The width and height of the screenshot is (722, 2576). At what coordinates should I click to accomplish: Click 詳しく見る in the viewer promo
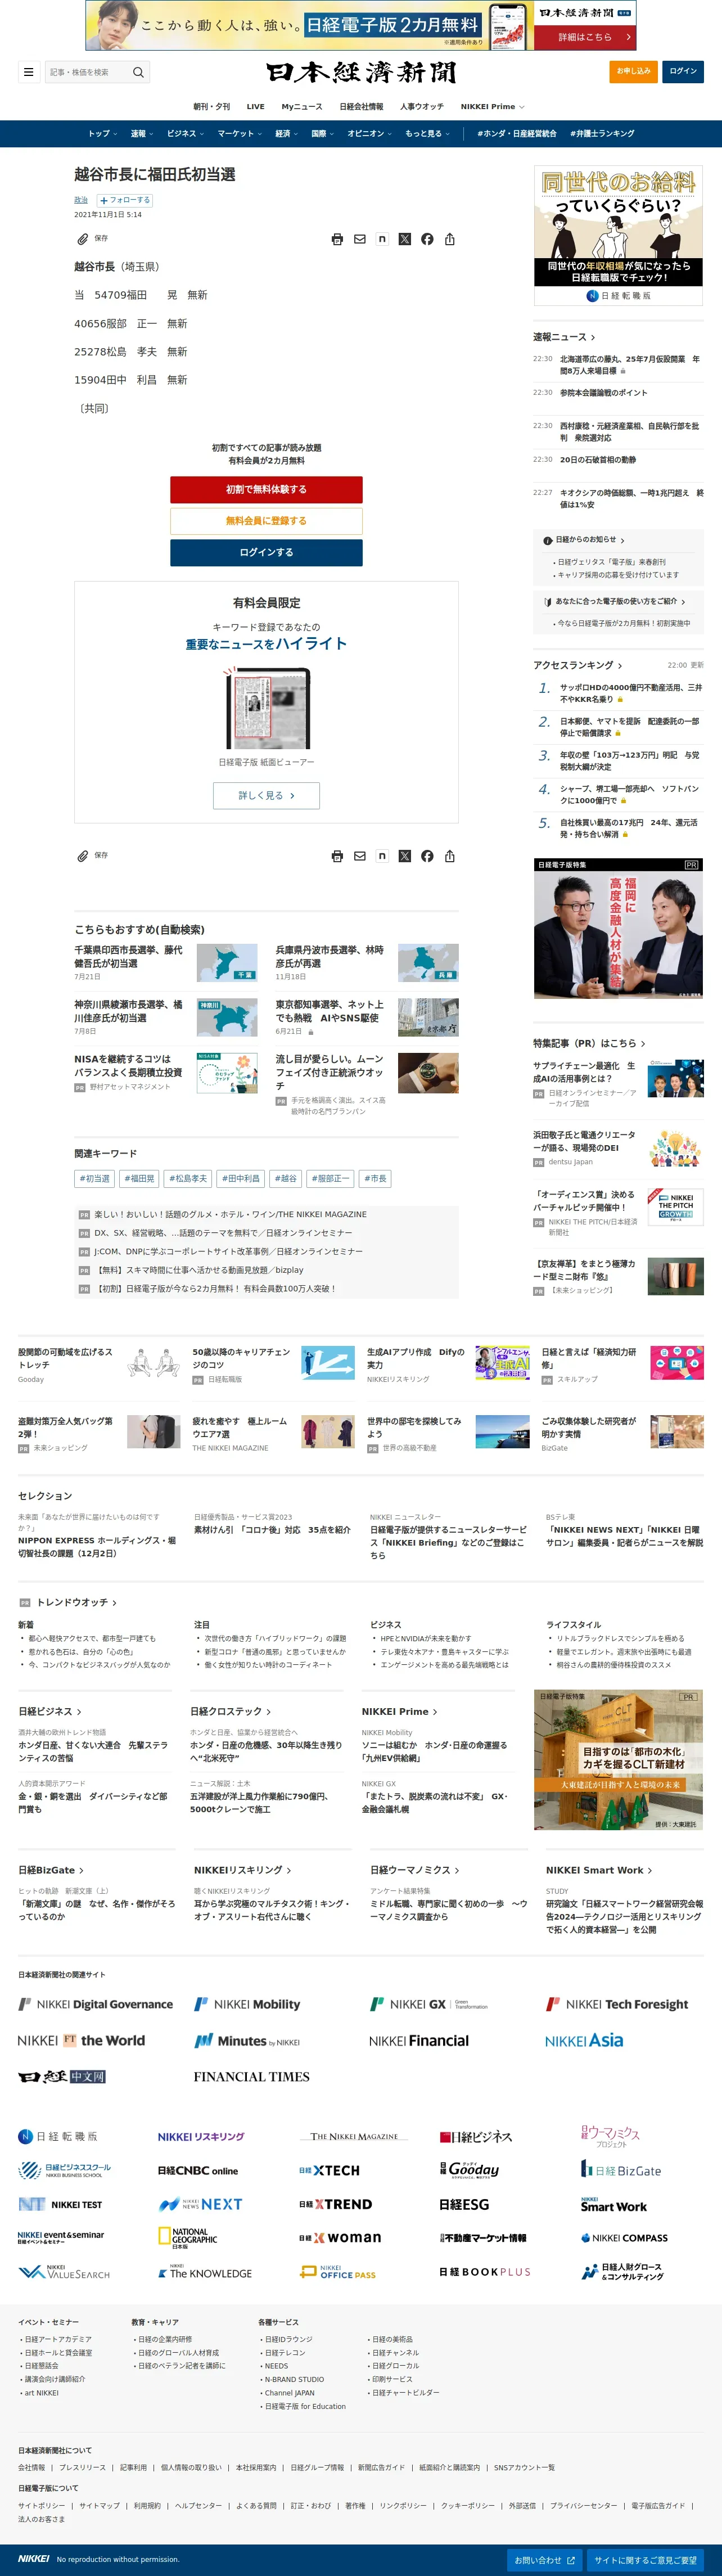point(266,796)
